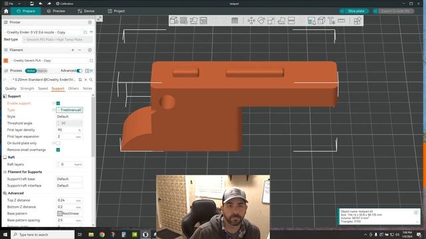Select the Rotate tool
This screenshot has height=239, width=426.
(262, 21)
